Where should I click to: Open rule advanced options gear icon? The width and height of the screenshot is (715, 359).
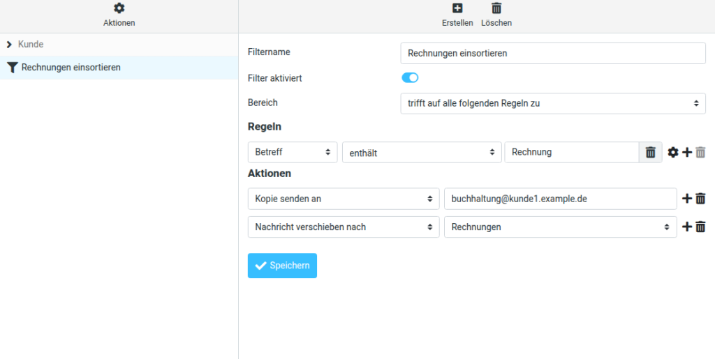(x=673, y=153)
